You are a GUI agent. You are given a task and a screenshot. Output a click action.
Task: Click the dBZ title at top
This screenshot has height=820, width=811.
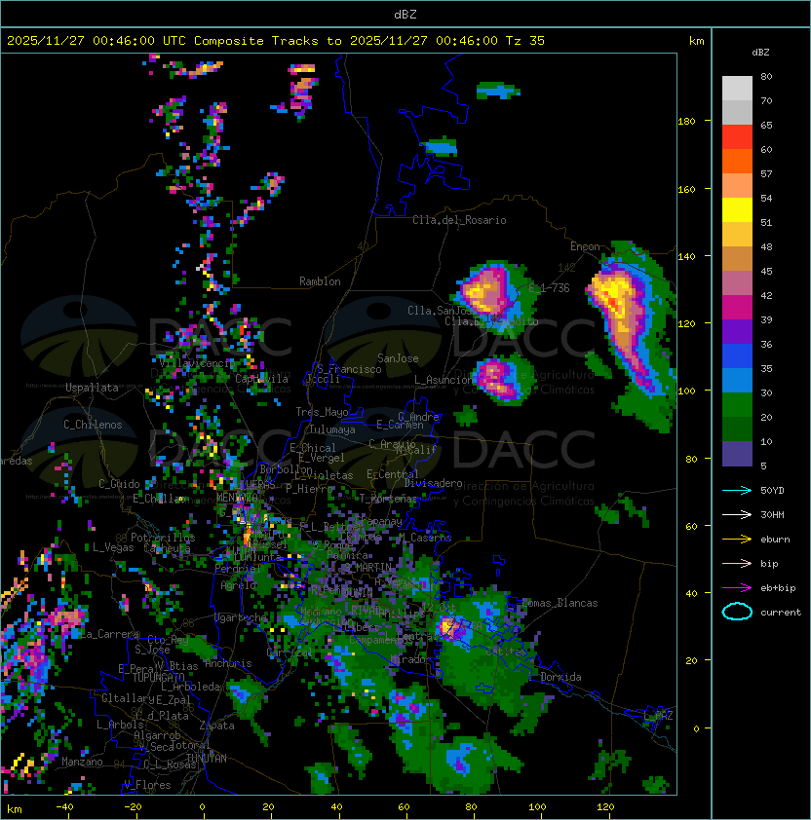405,15
